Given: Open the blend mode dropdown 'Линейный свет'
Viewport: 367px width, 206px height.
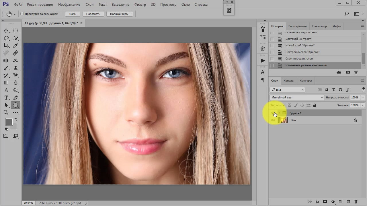Looking at the screenshot, I should [x=297, y=98].
